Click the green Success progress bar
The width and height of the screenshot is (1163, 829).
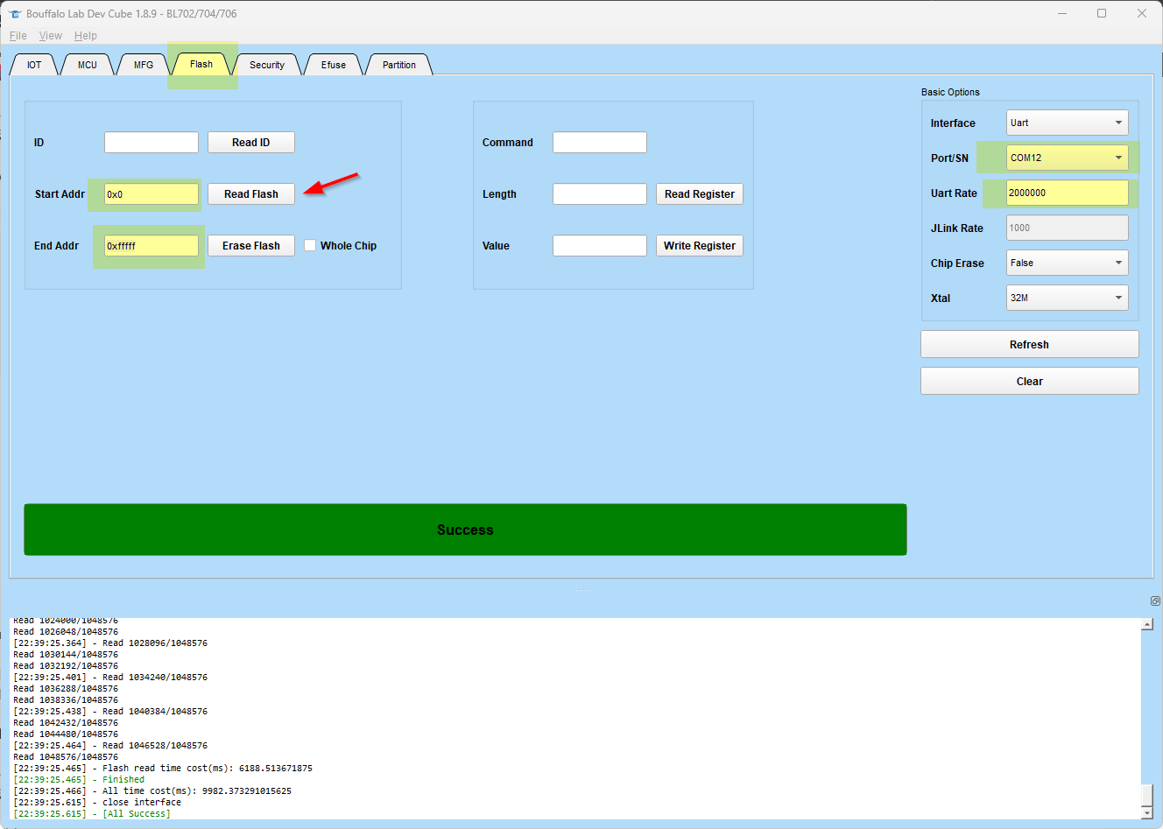point(465,530)
